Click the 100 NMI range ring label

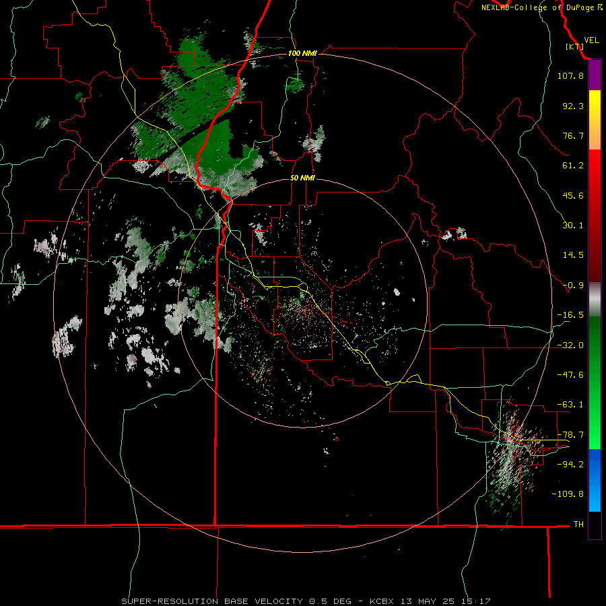click(302, 53)
